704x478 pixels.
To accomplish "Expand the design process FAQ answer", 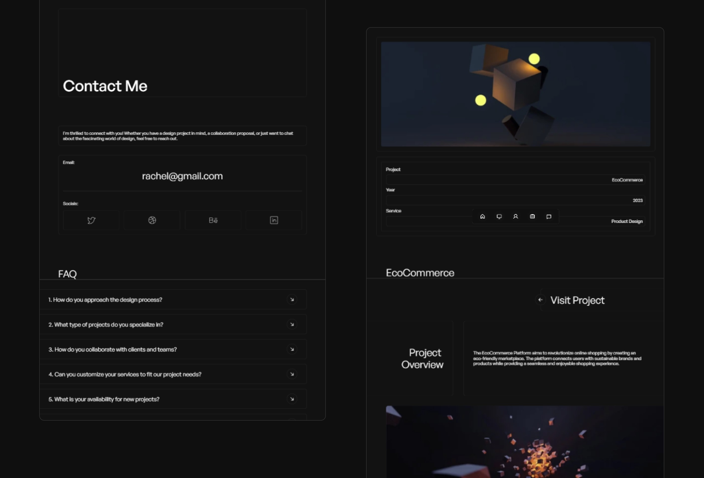I will [x=292, y=299].
